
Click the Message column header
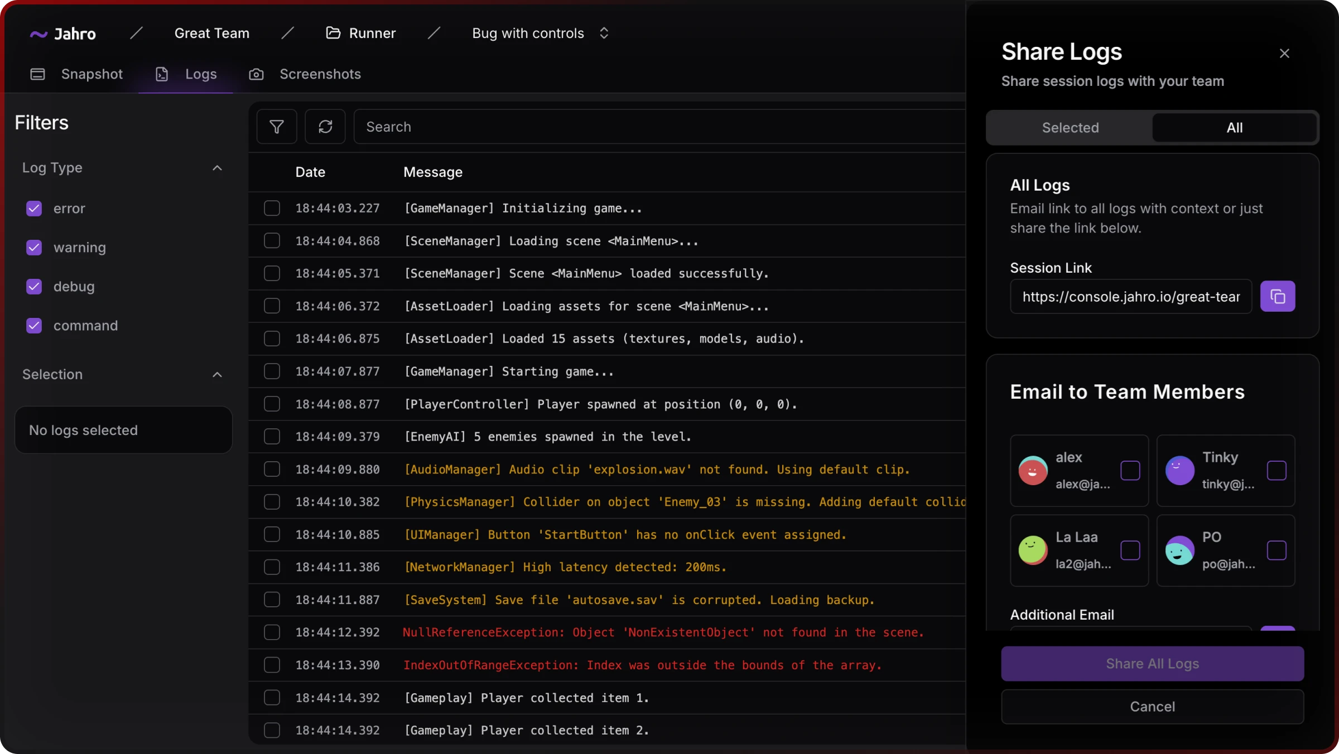(433, 172)
